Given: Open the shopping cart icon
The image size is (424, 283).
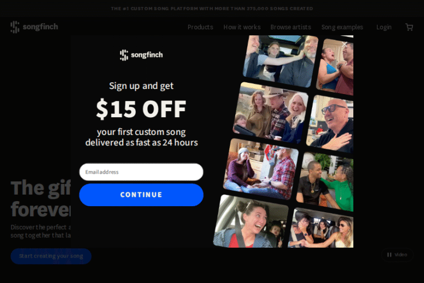Looking at the screenshot, I should 409,27.
